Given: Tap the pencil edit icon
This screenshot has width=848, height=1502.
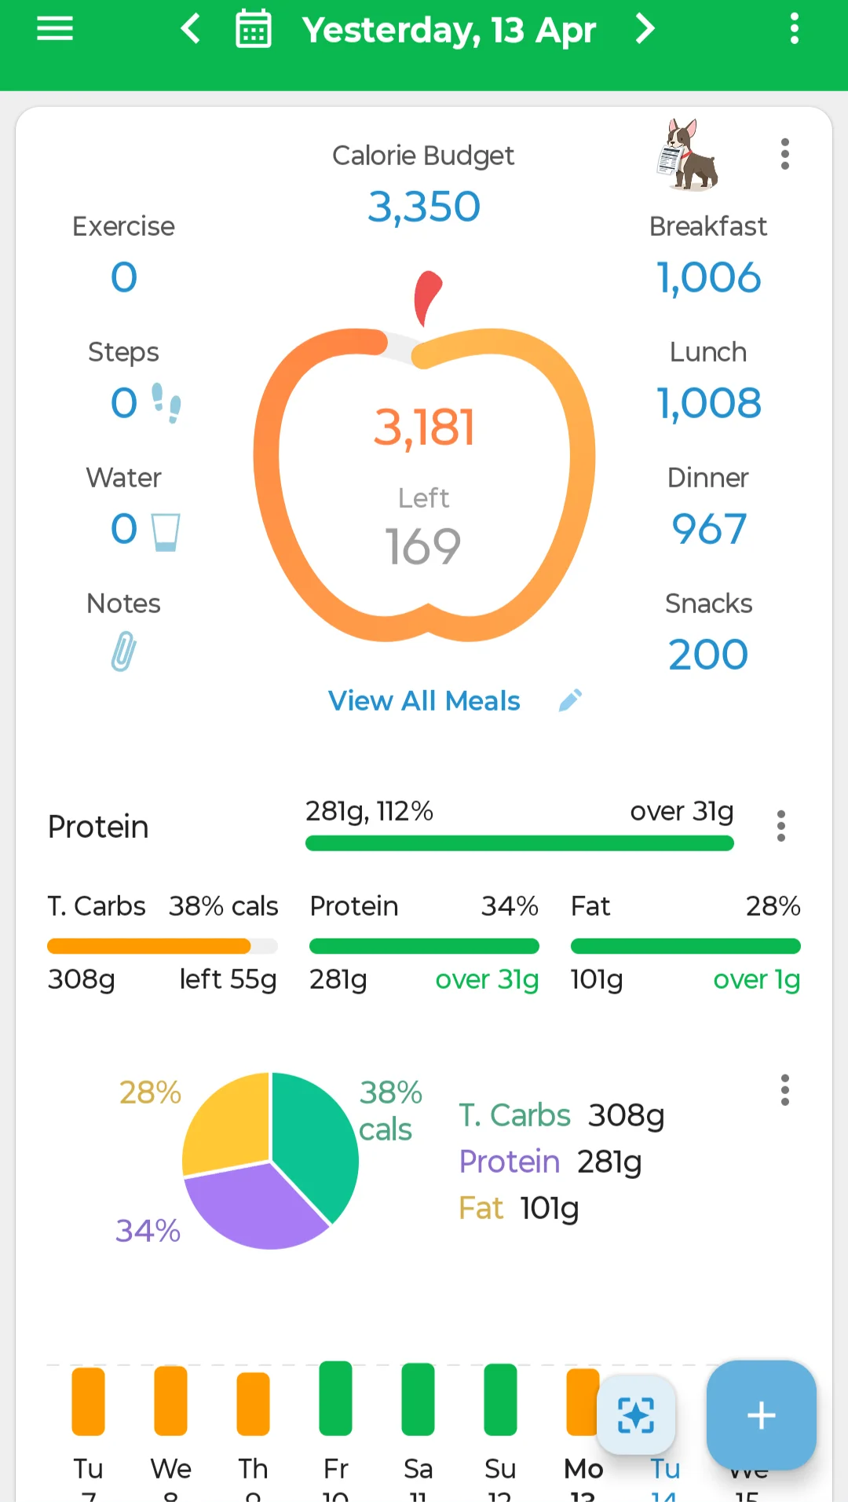Looking at the screenshot, I should (x=571, y=700).
